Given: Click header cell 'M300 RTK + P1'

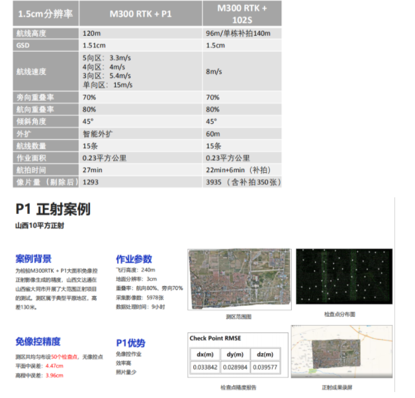Looking at the screenshot, I should click(140, 13).
